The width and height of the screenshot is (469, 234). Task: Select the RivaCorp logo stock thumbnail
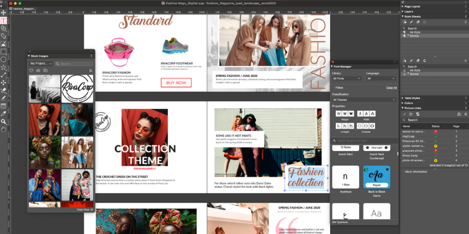(77, 89)
